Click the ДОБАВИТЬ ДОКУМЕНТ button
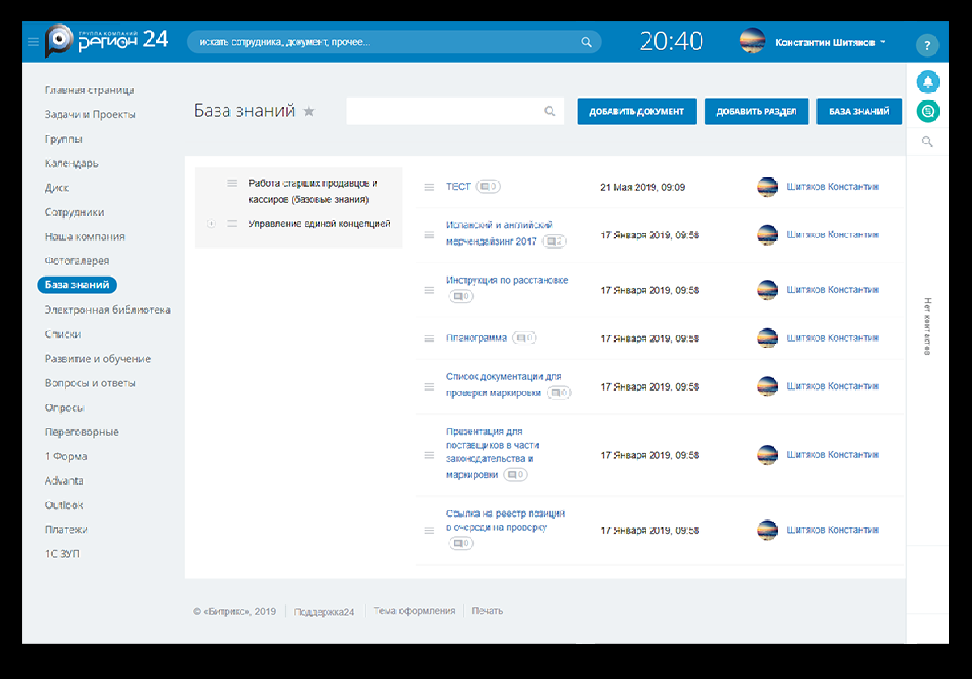The image size is (972, 679). 637,112
